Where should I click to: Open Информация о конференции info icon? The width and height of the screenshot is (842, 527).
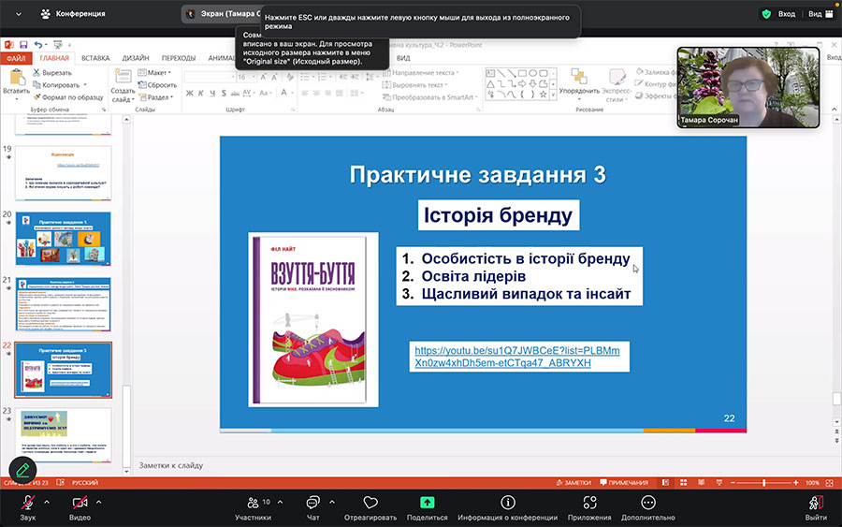[x=508, y=504]
